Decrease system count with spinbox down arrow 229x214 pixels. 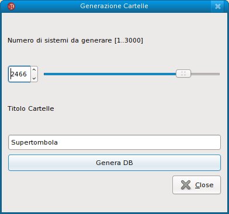tap(34, 78)
